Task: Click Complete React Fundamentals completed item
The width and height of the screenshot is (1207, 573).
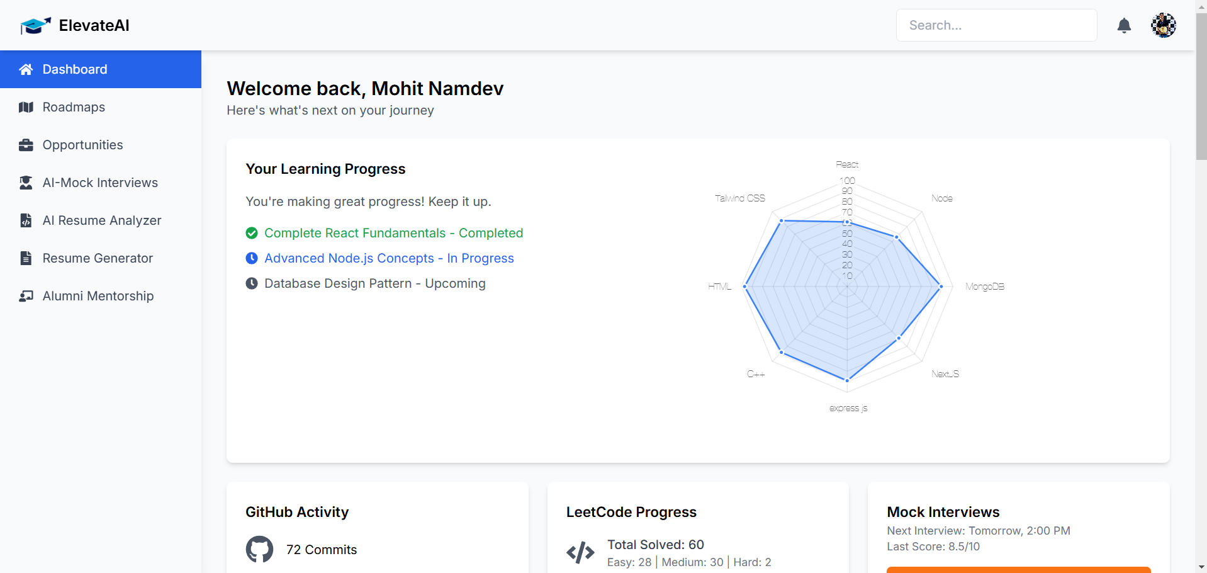Action: 393,233
